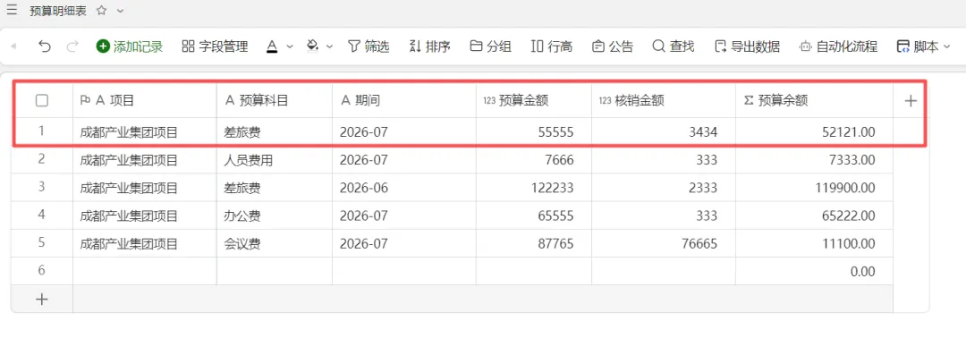The image size is (966, 355).
Task: Click write-off amount 2333 cell
Action: click(664, 188)
